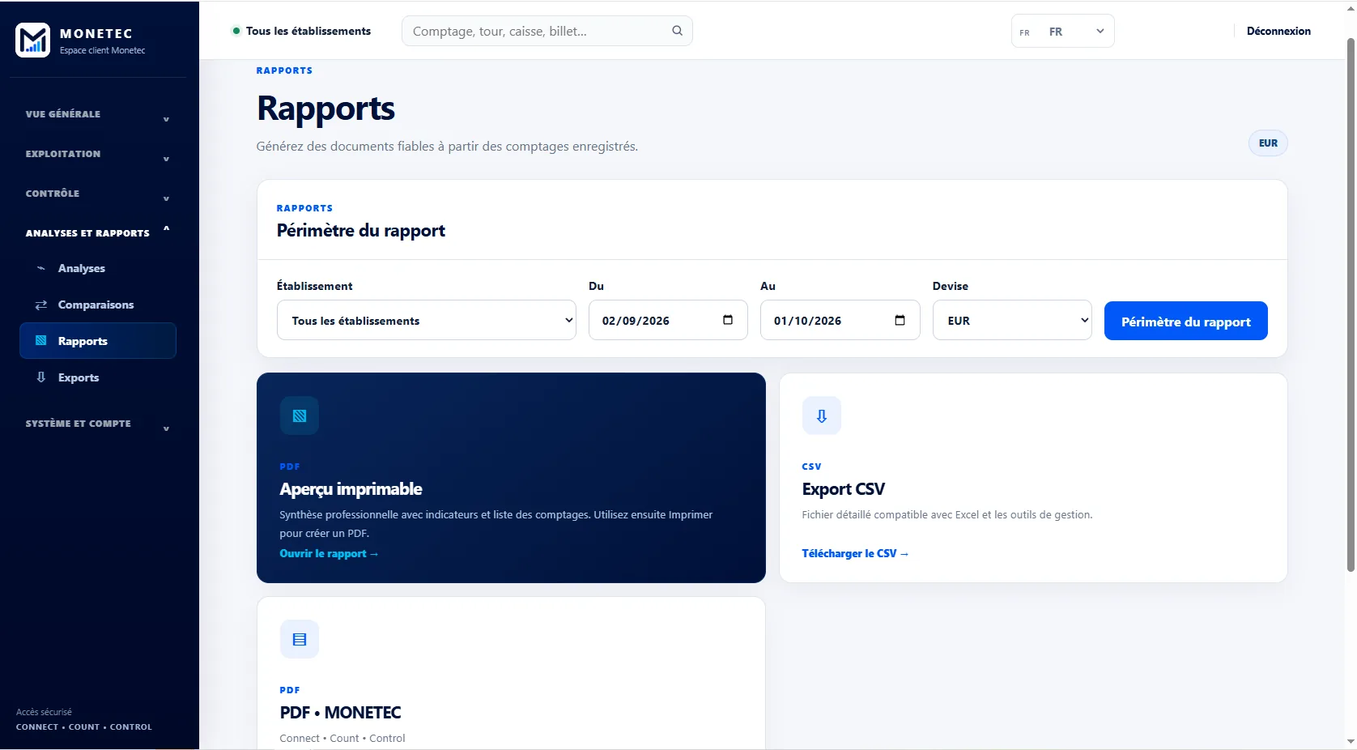Click Tous les établissements status indicator
This screenshot has width=1357, height=750.
[x=302, y=31]
